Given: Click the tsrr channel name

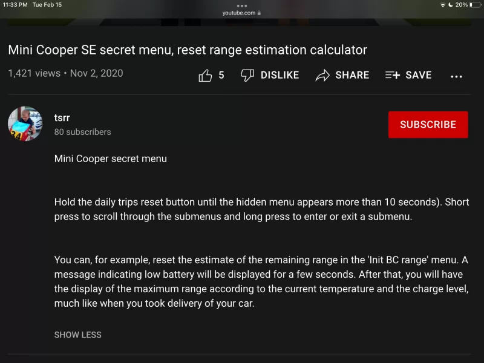Looking at the screenshot, I should pos(62,118).
